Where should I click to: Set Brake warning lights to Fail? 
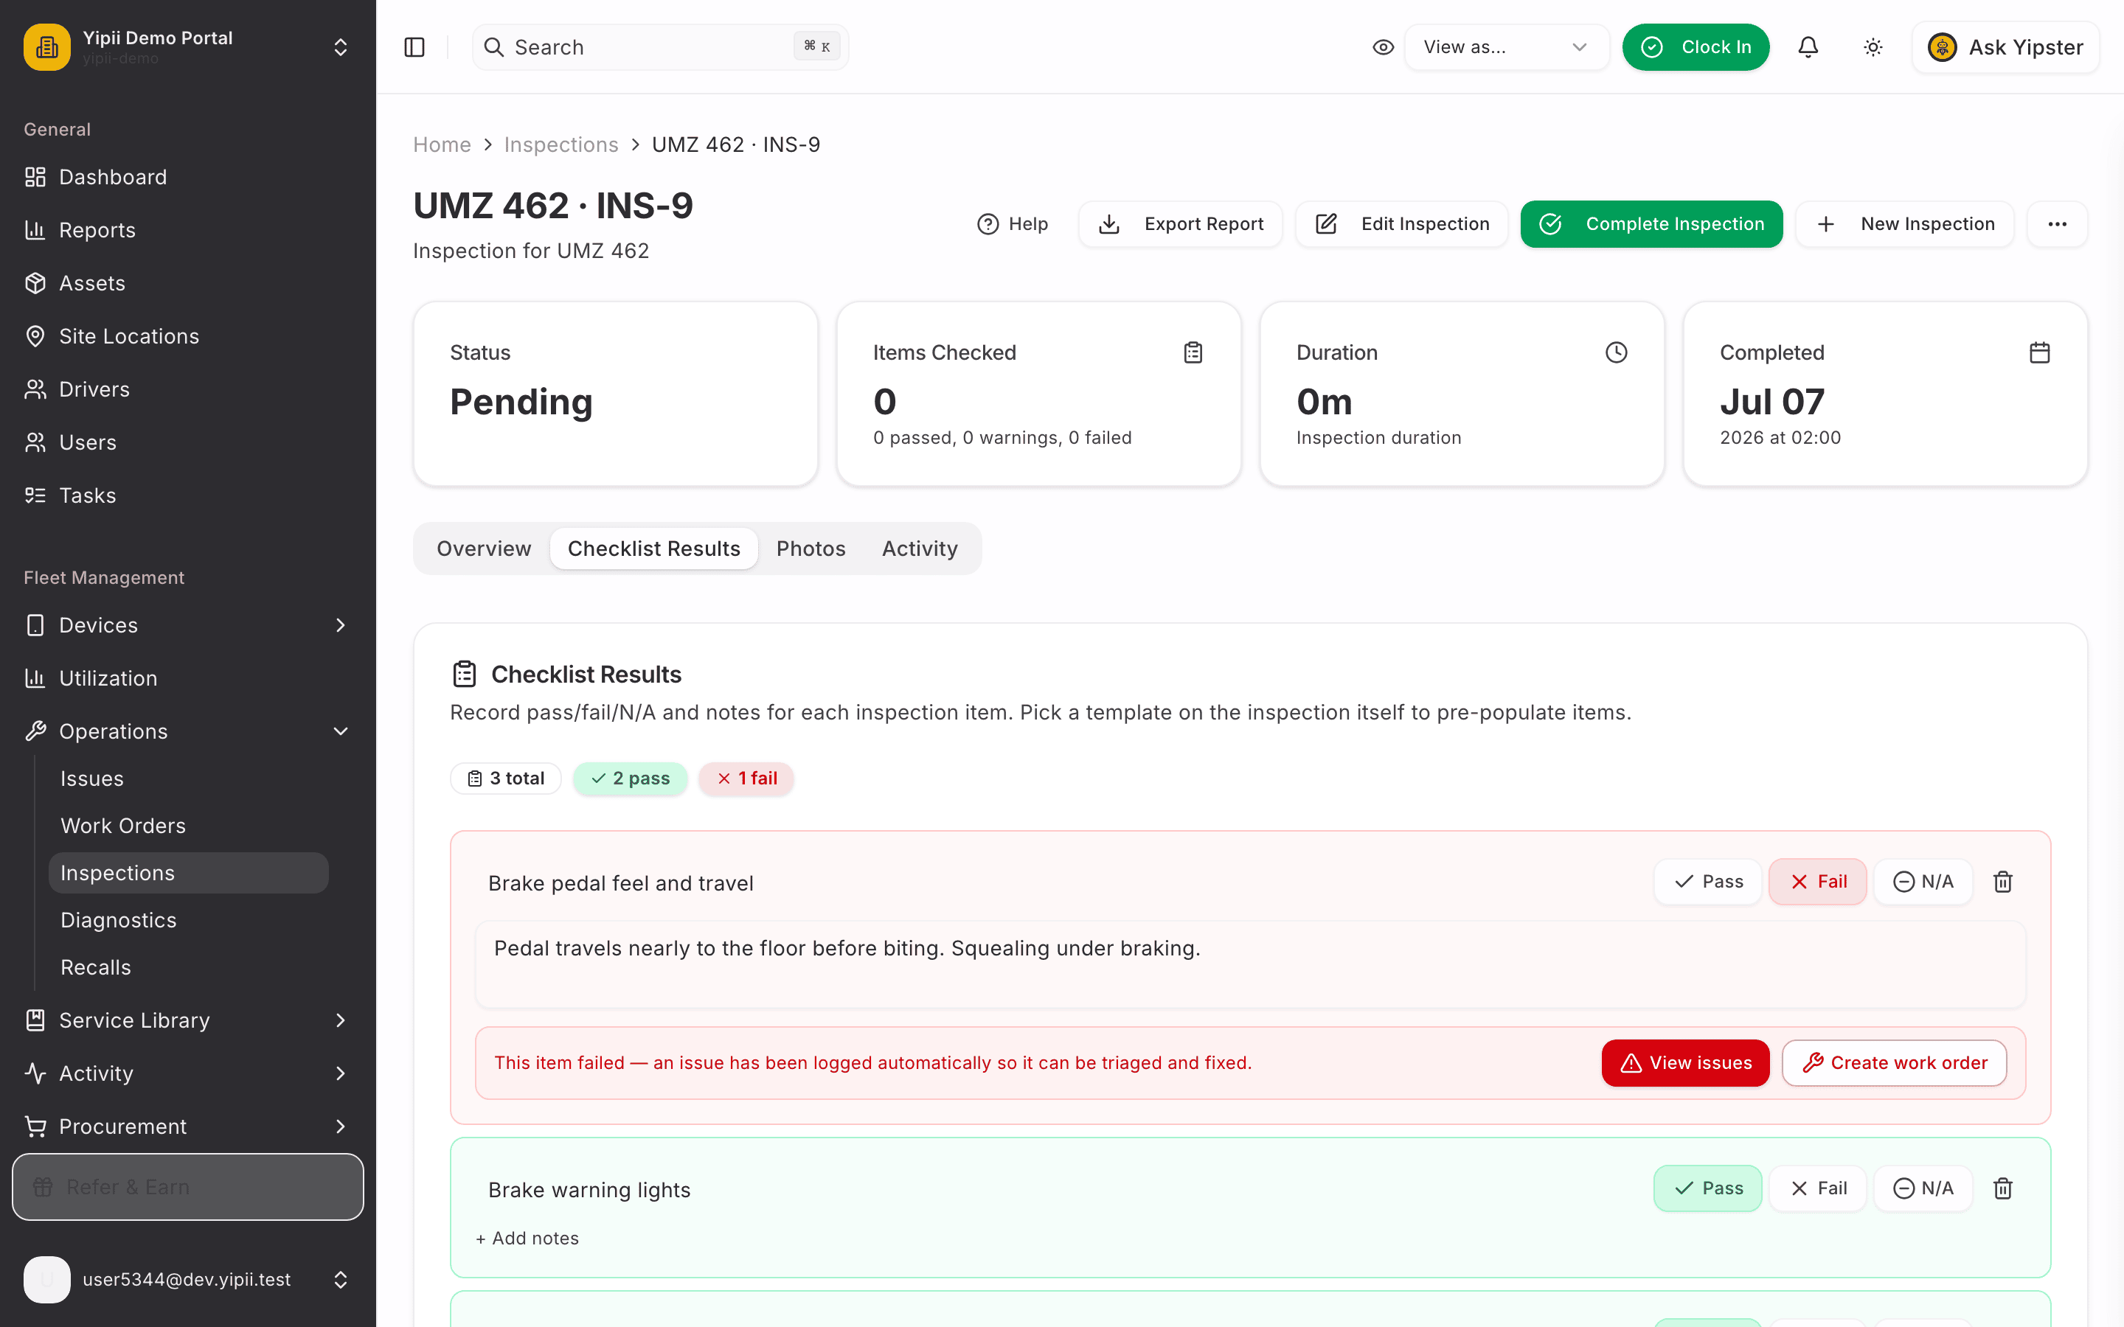tap(1818, 1188)
